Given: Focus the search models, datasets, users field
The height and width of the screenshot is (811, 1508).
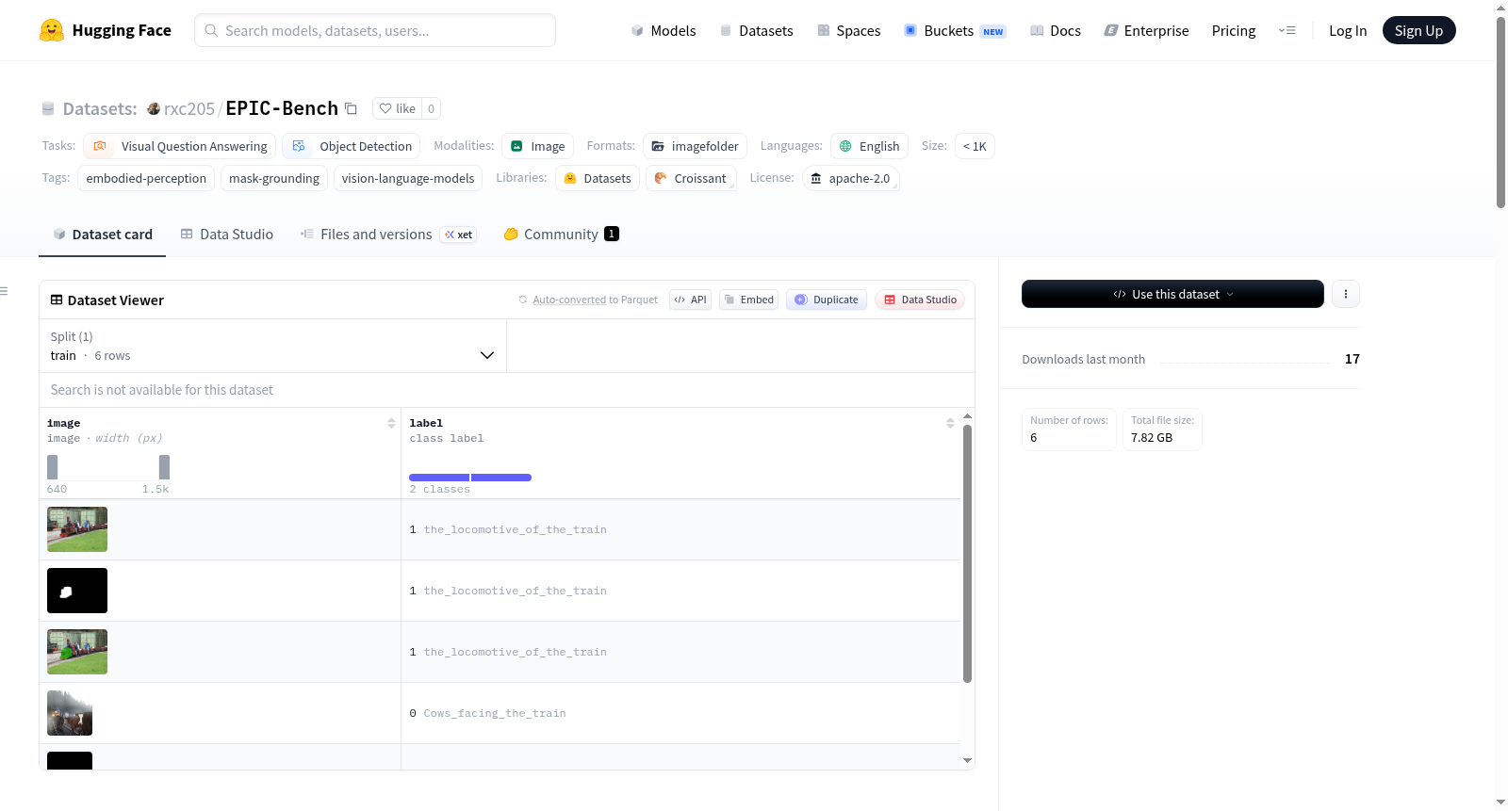Looking at the screenshot, I should point(375,30).
